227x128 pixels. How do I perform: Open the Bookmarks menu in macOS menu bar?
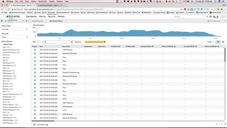[x=43, y=1]
